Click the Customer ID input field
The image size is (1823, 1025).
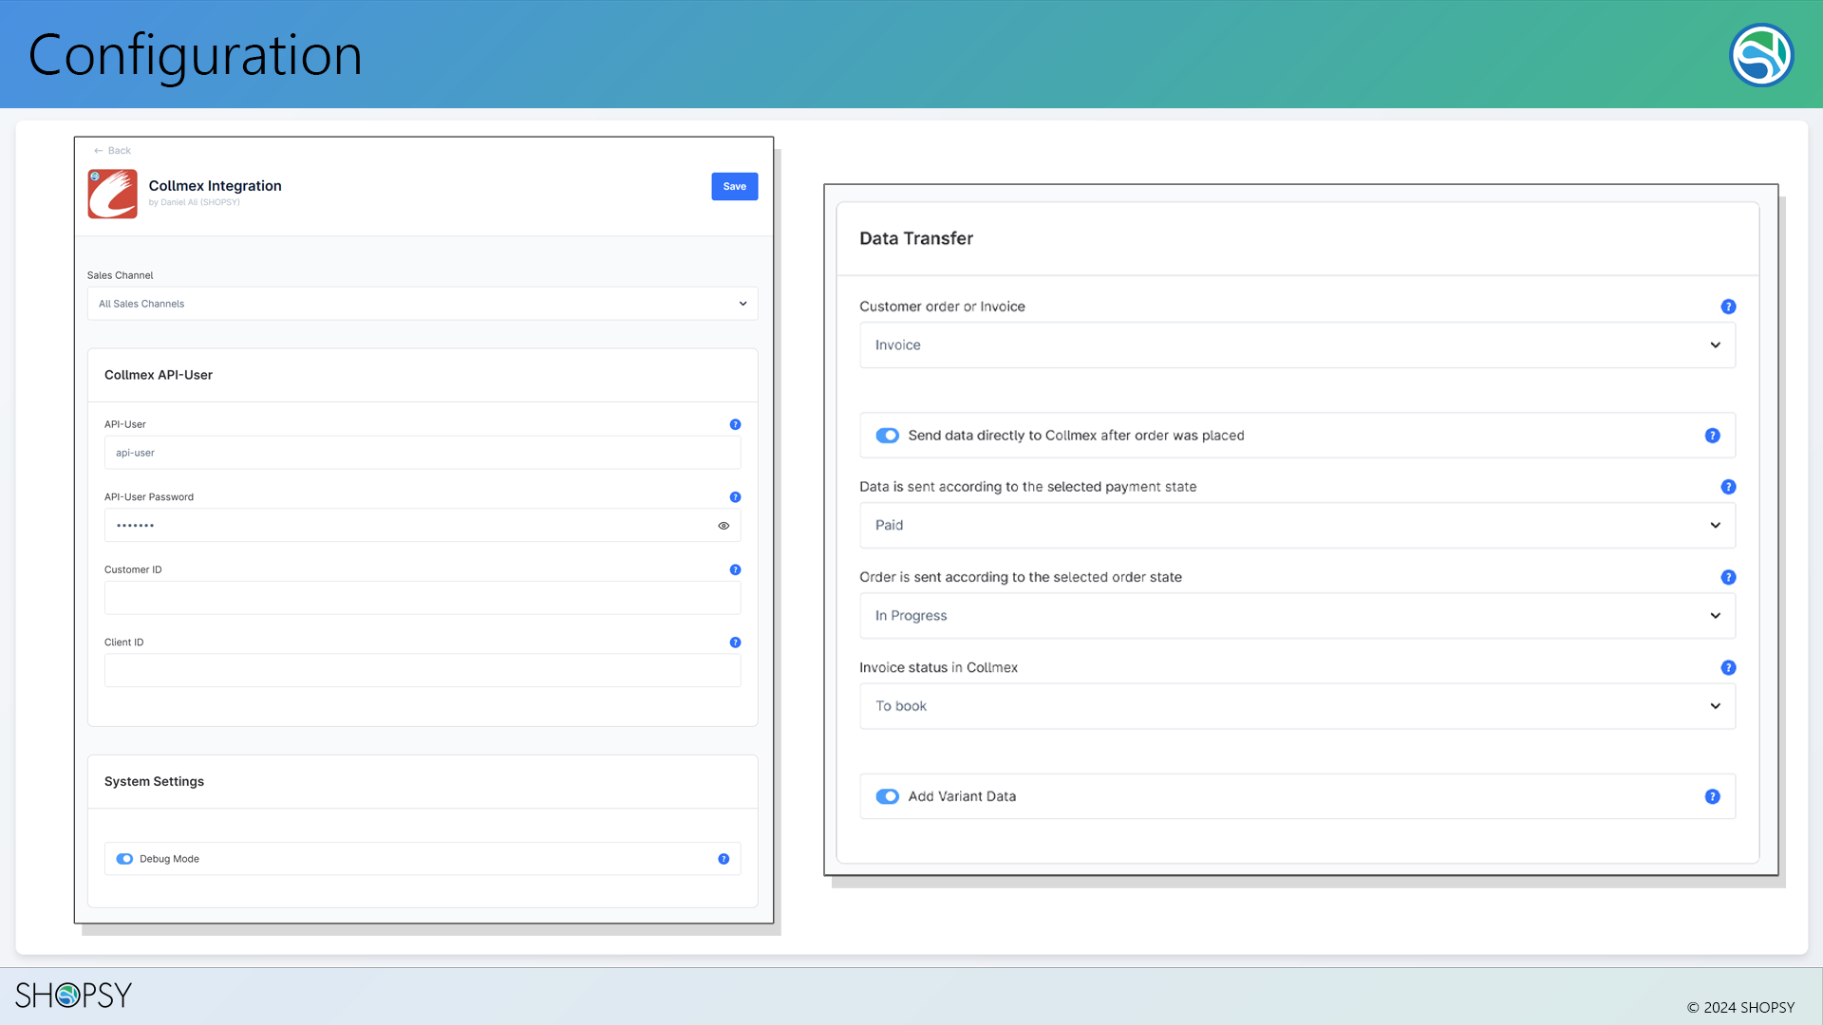[x=423, y=598]
